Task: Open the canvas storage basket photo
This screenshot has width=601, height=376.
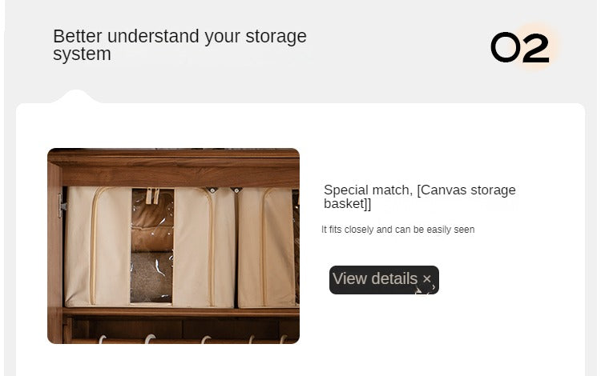Action: tap(173, 246)
